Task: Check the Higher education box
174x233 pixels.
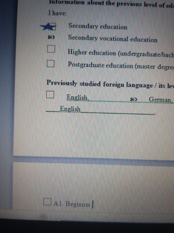Action: (x=51, y=49)
